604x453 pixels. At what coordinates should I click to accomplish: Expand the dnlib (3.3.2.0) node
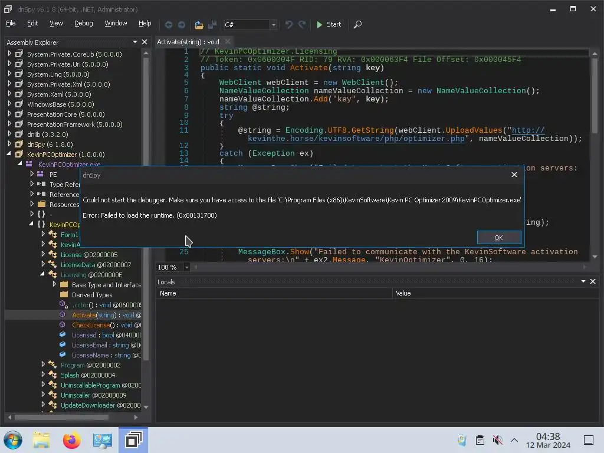coord(9,134)
